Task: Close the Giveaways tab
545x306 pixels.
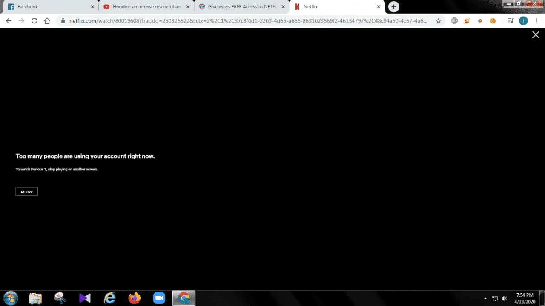Action: pyautogui.click(x=283, y=7)
